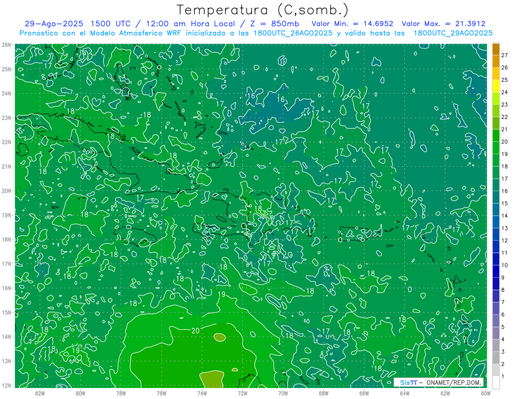The height and width of the screenshot is (399, 516).
Task: Click the 14N latitude axis label
Action: (6, 337)
